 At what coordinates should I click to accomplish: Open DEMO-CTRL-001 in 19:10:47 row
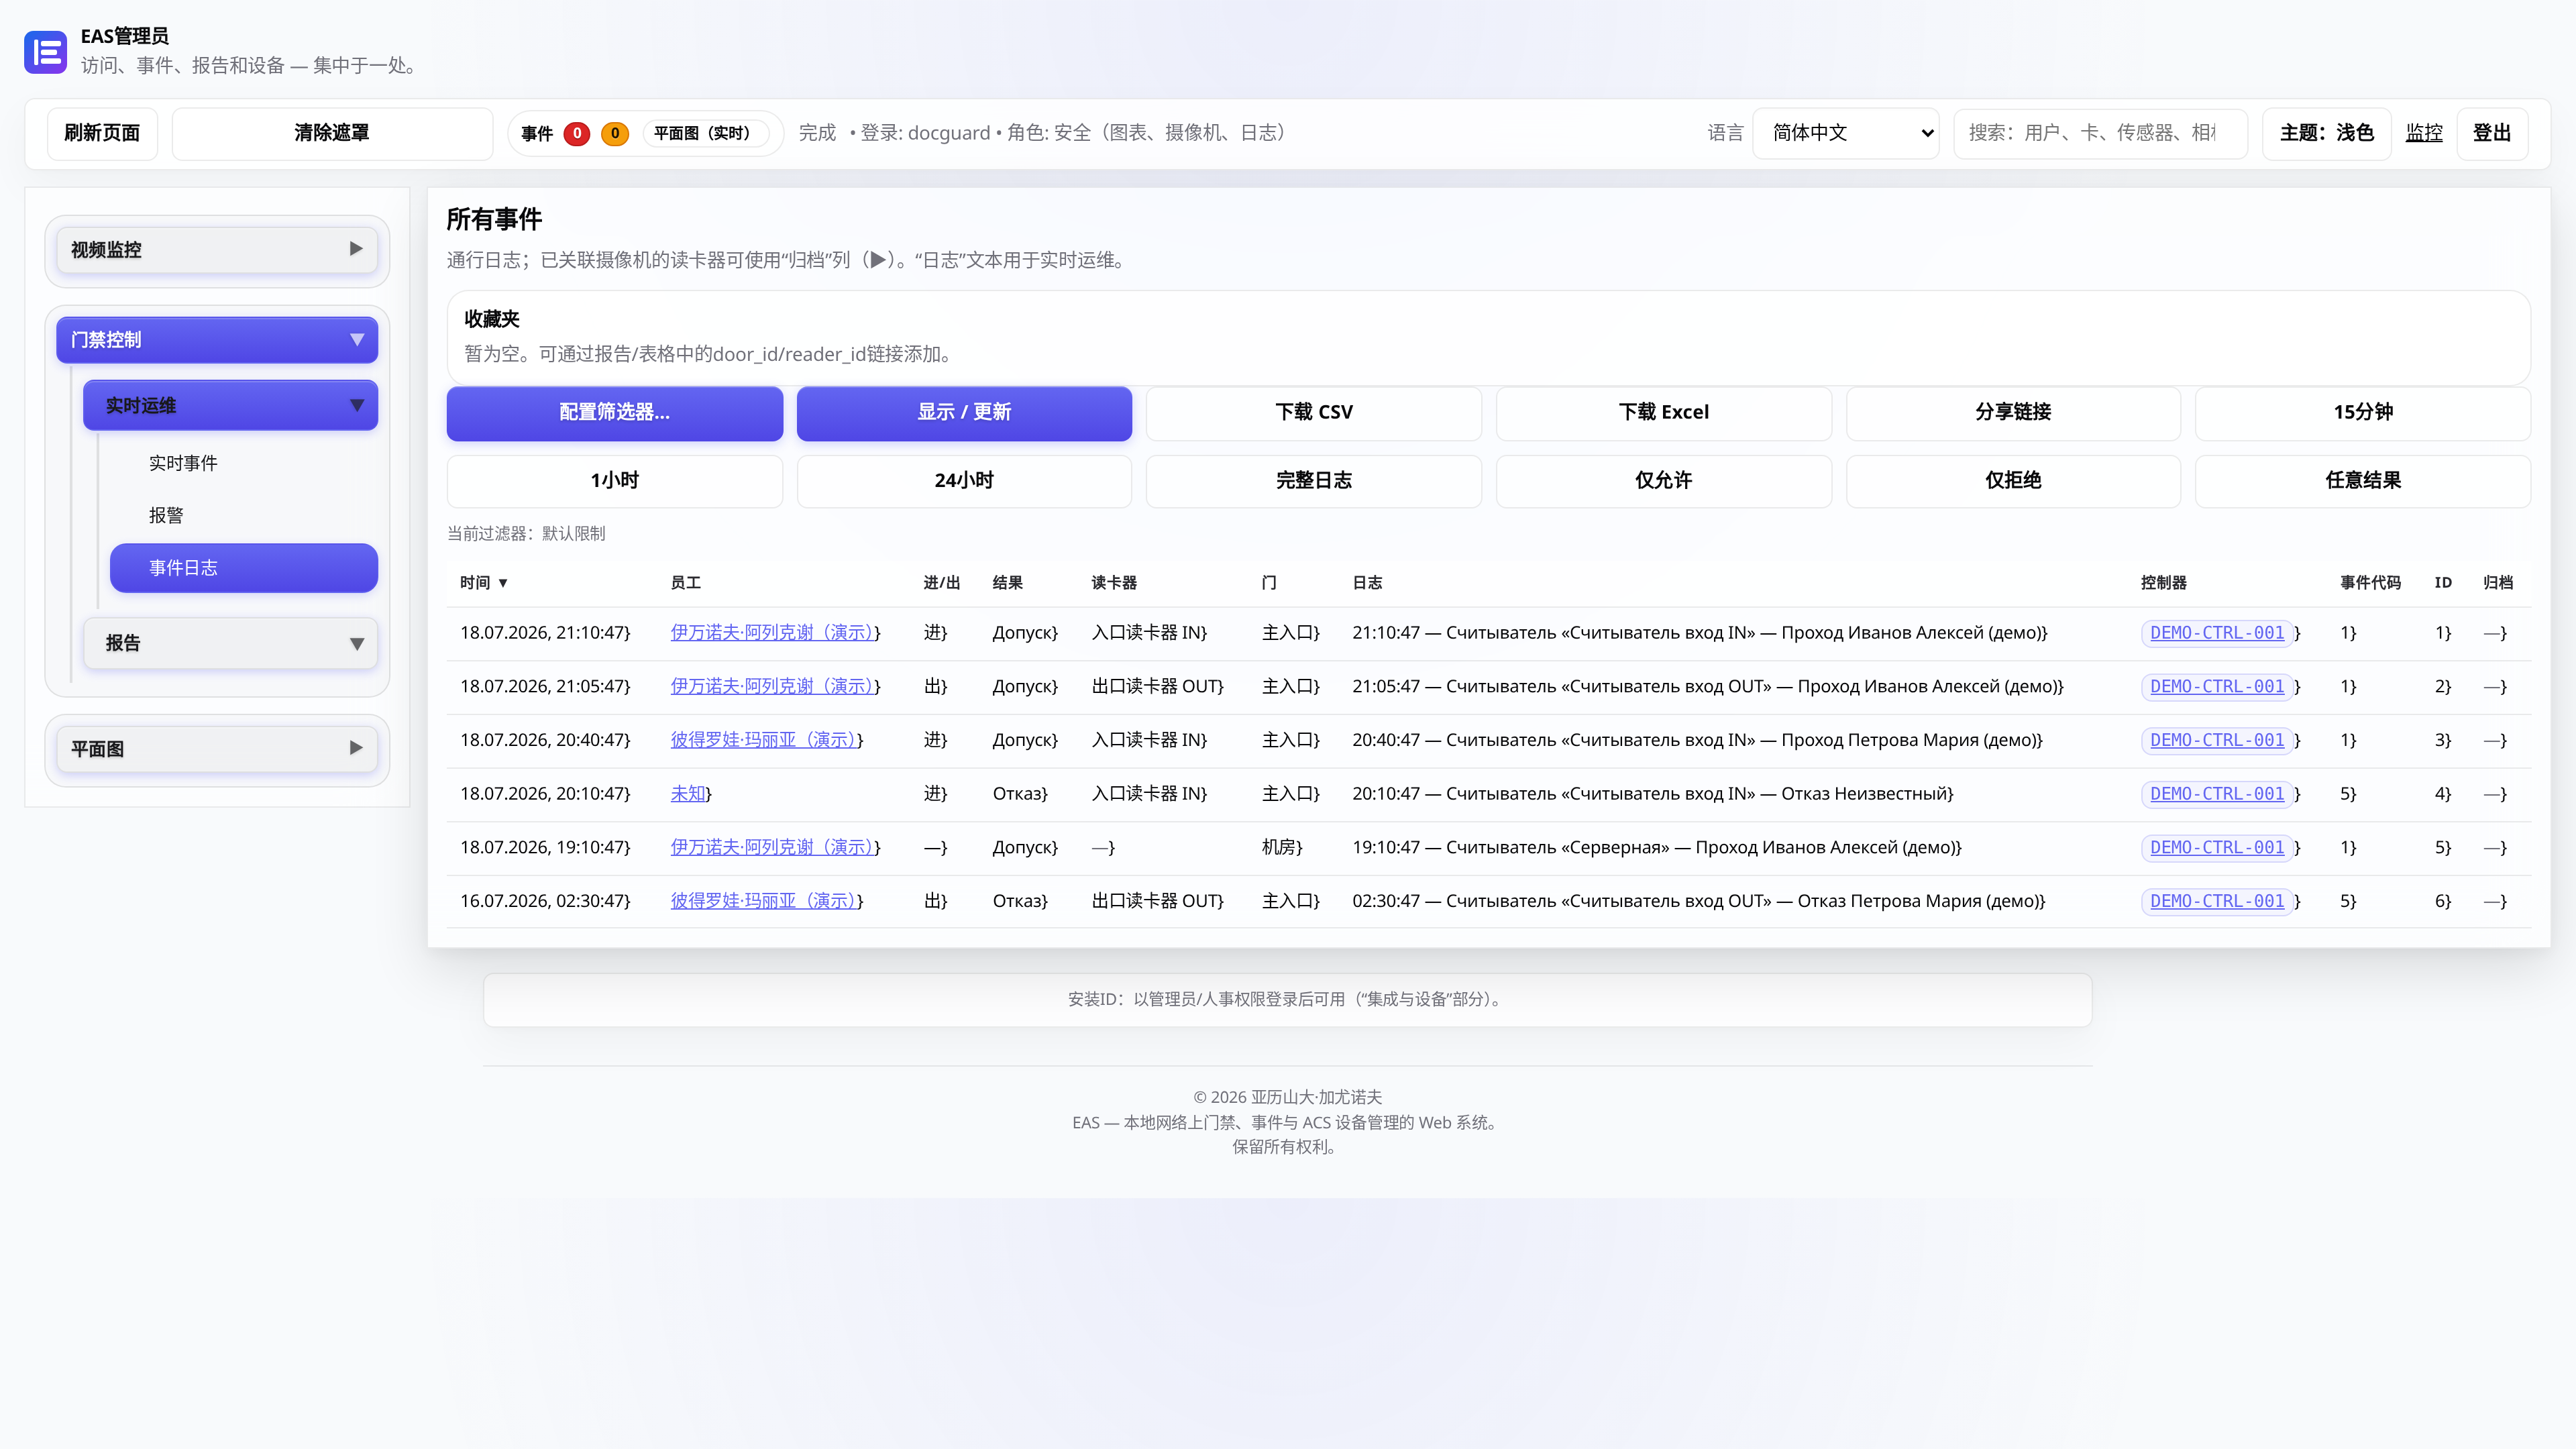[2217, 848]
